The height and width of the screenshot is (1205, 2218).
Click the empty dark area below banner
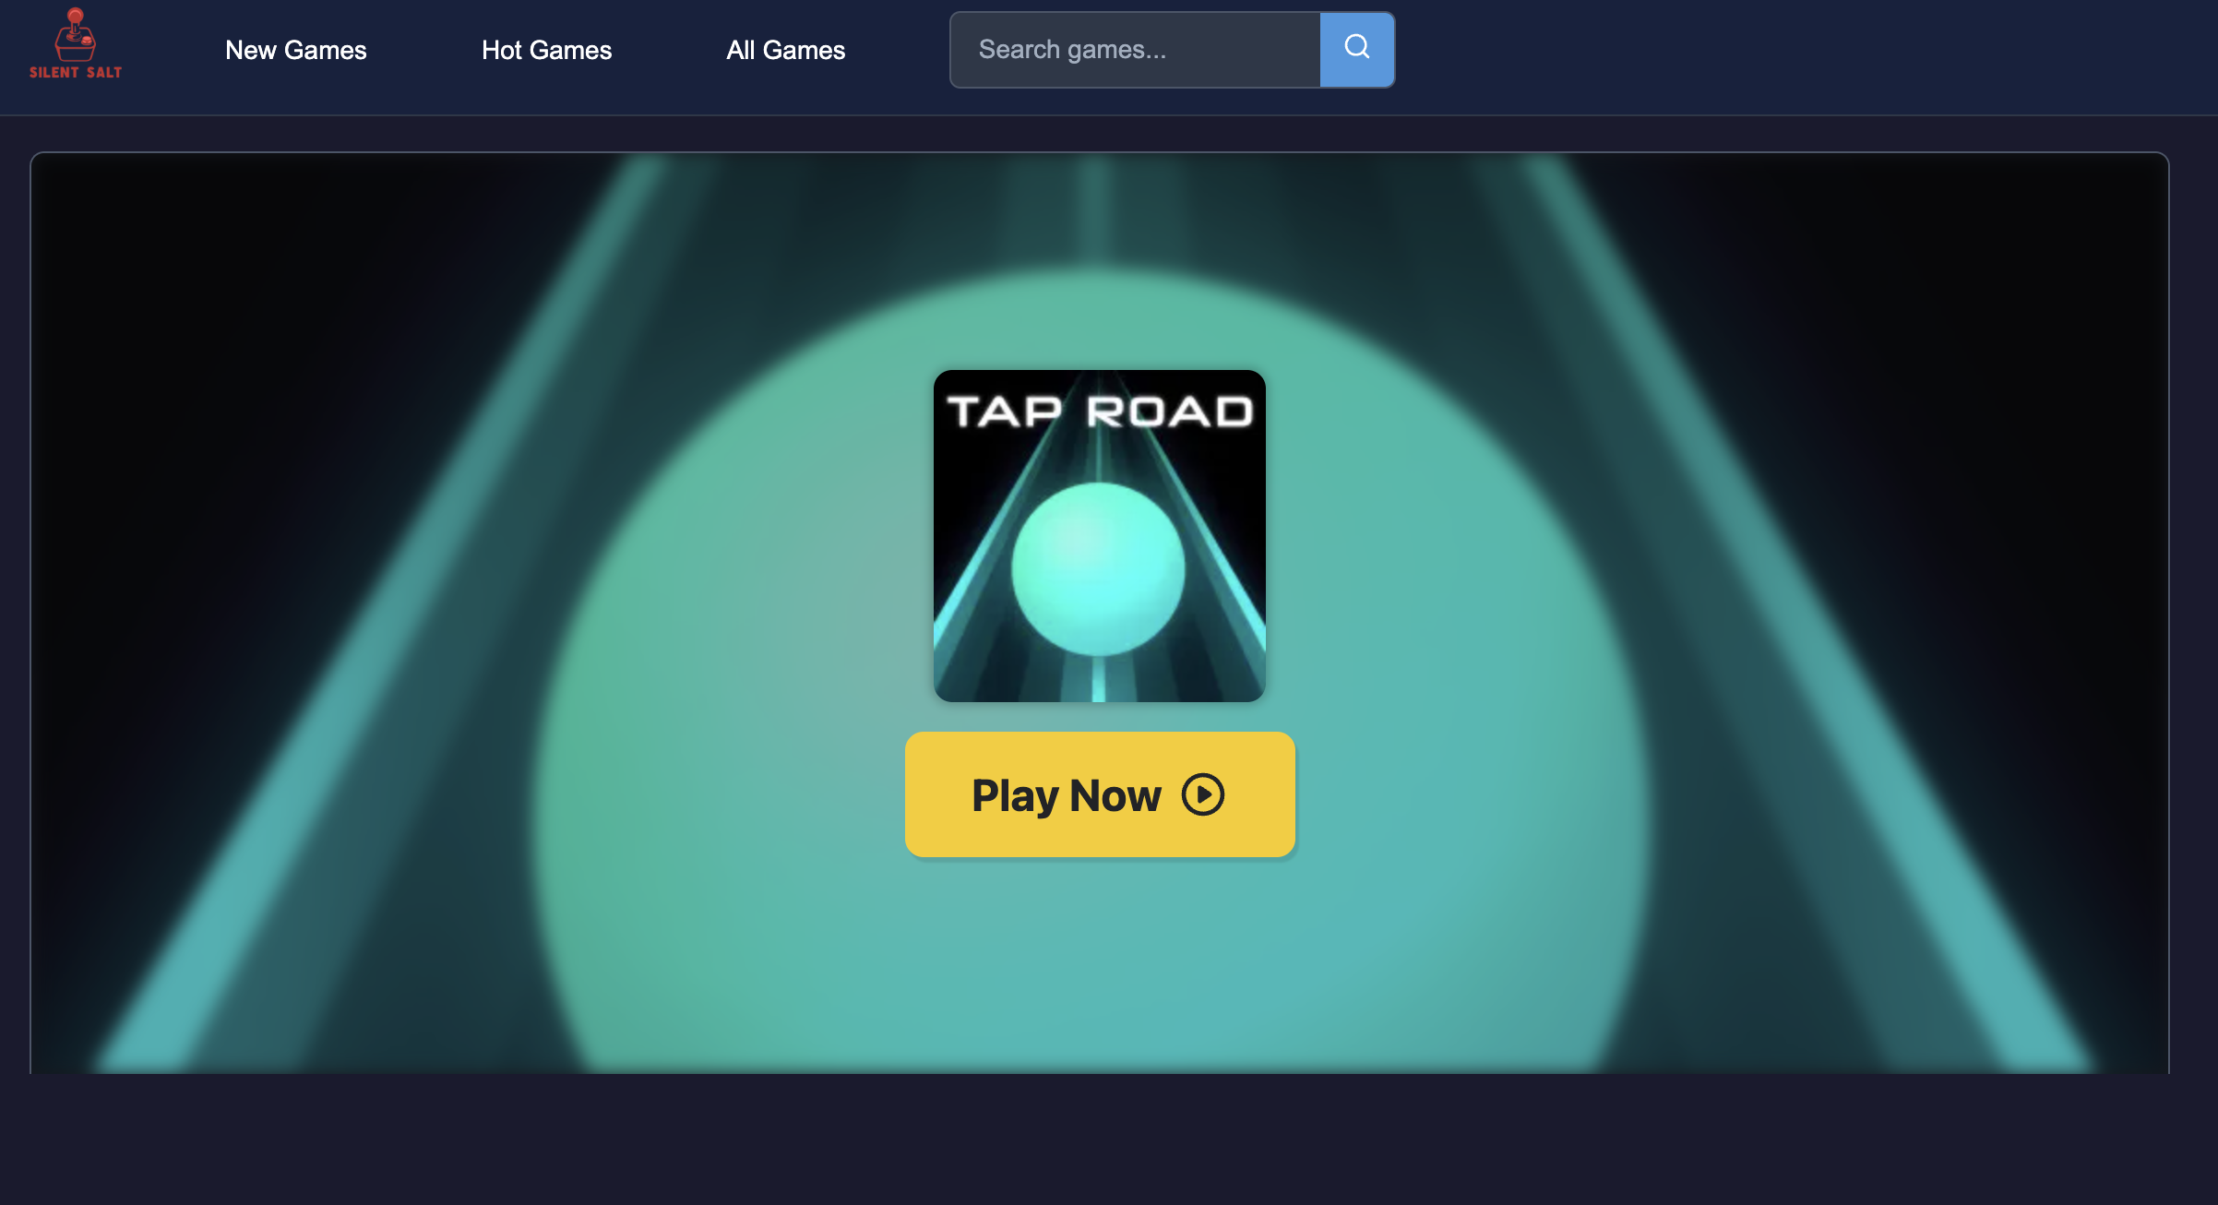(x=1107, y=1139)
